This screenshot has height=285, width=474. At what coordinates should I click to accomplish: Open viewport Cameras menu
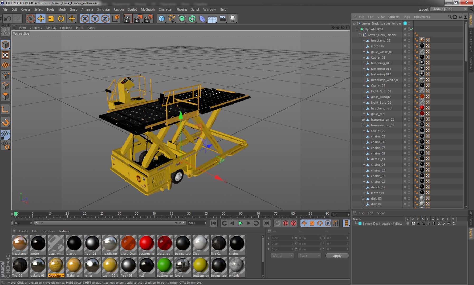[36, 28]
